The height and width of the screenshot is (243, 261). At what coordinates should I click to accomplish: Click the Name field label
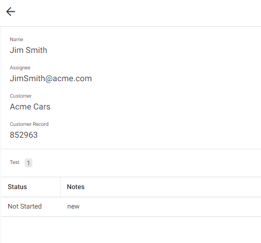tap(16, 40)
